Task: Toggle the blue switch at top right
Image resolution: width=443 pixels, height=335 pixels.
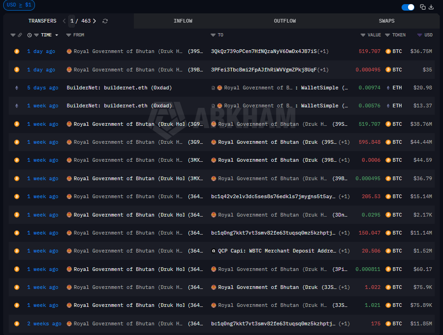Action: (x=408, y=7)
